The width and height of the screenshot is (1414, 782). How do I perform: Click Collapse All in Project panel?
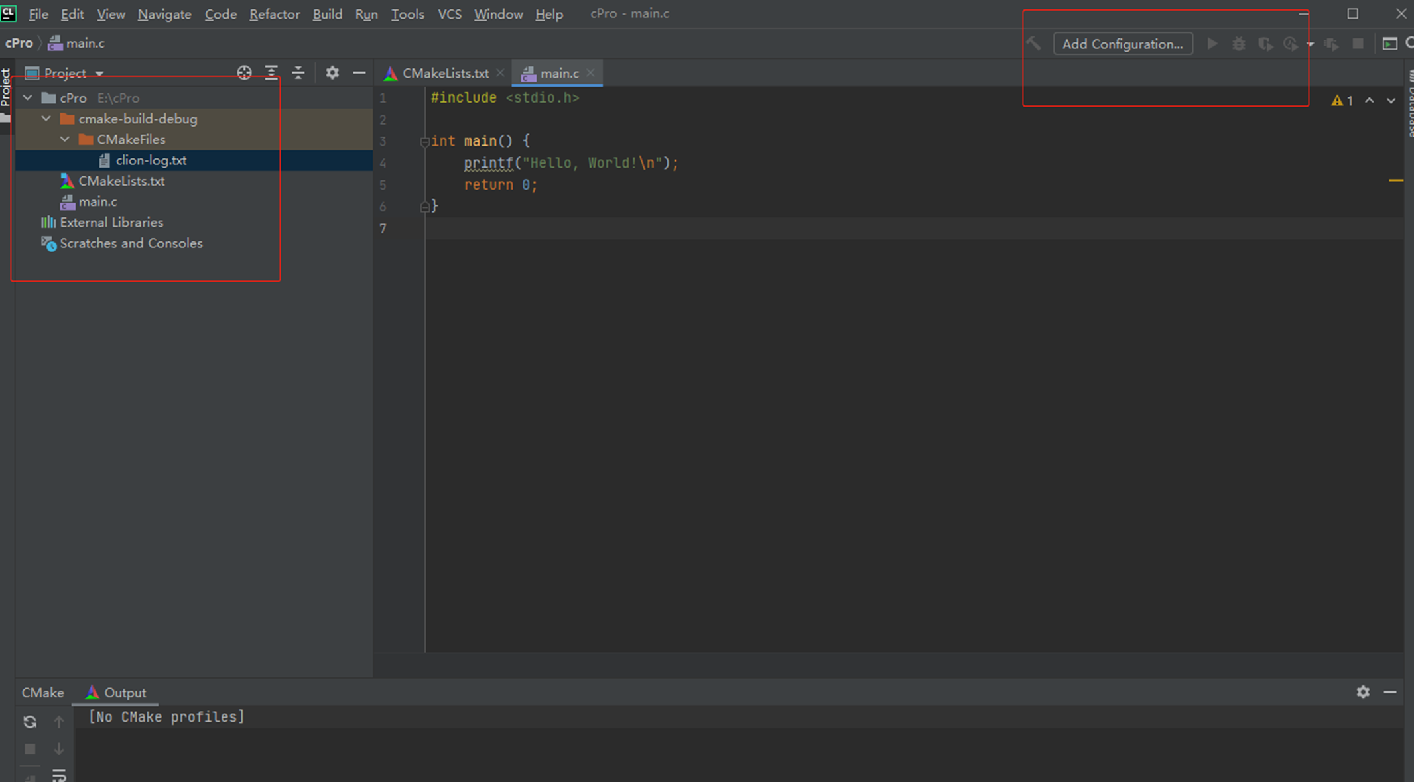(x=298, y=73)
